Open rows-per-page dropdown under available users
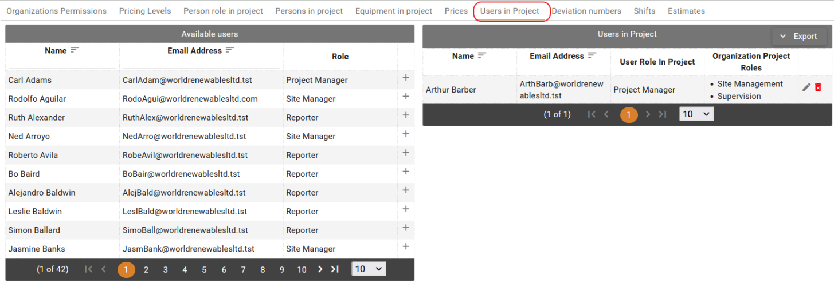Screen dimensions: 834x283 369,269
